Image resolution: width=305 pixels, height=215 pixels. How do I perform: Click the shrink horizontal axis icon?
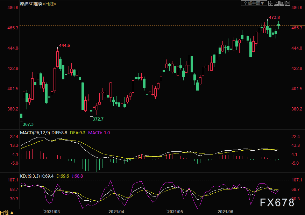pos(276,3)
